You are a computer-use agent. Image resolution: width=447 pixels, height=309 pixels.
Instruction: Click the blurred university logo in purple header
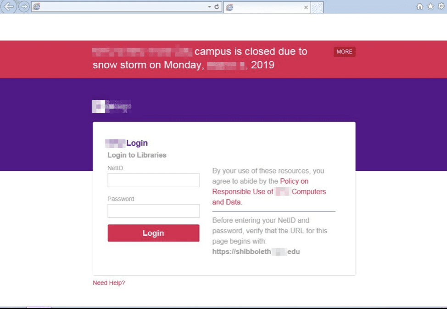pos(112,107)
